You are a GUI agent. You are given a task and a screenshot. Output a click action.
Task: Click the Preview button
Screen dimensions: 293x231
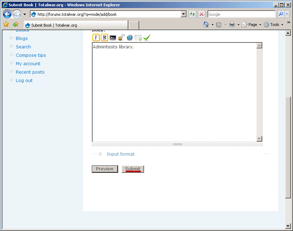click(x=105, y=169)
